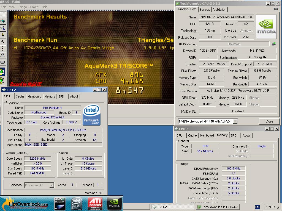Image resolution: width=282 pixels, height=211 pixels.
Task: Open the Cache tab in front CPU-Z window
Action: tap(20, 96)
